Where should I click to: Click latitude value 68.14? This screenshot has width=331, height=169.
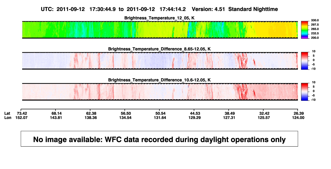coord(56,113)
